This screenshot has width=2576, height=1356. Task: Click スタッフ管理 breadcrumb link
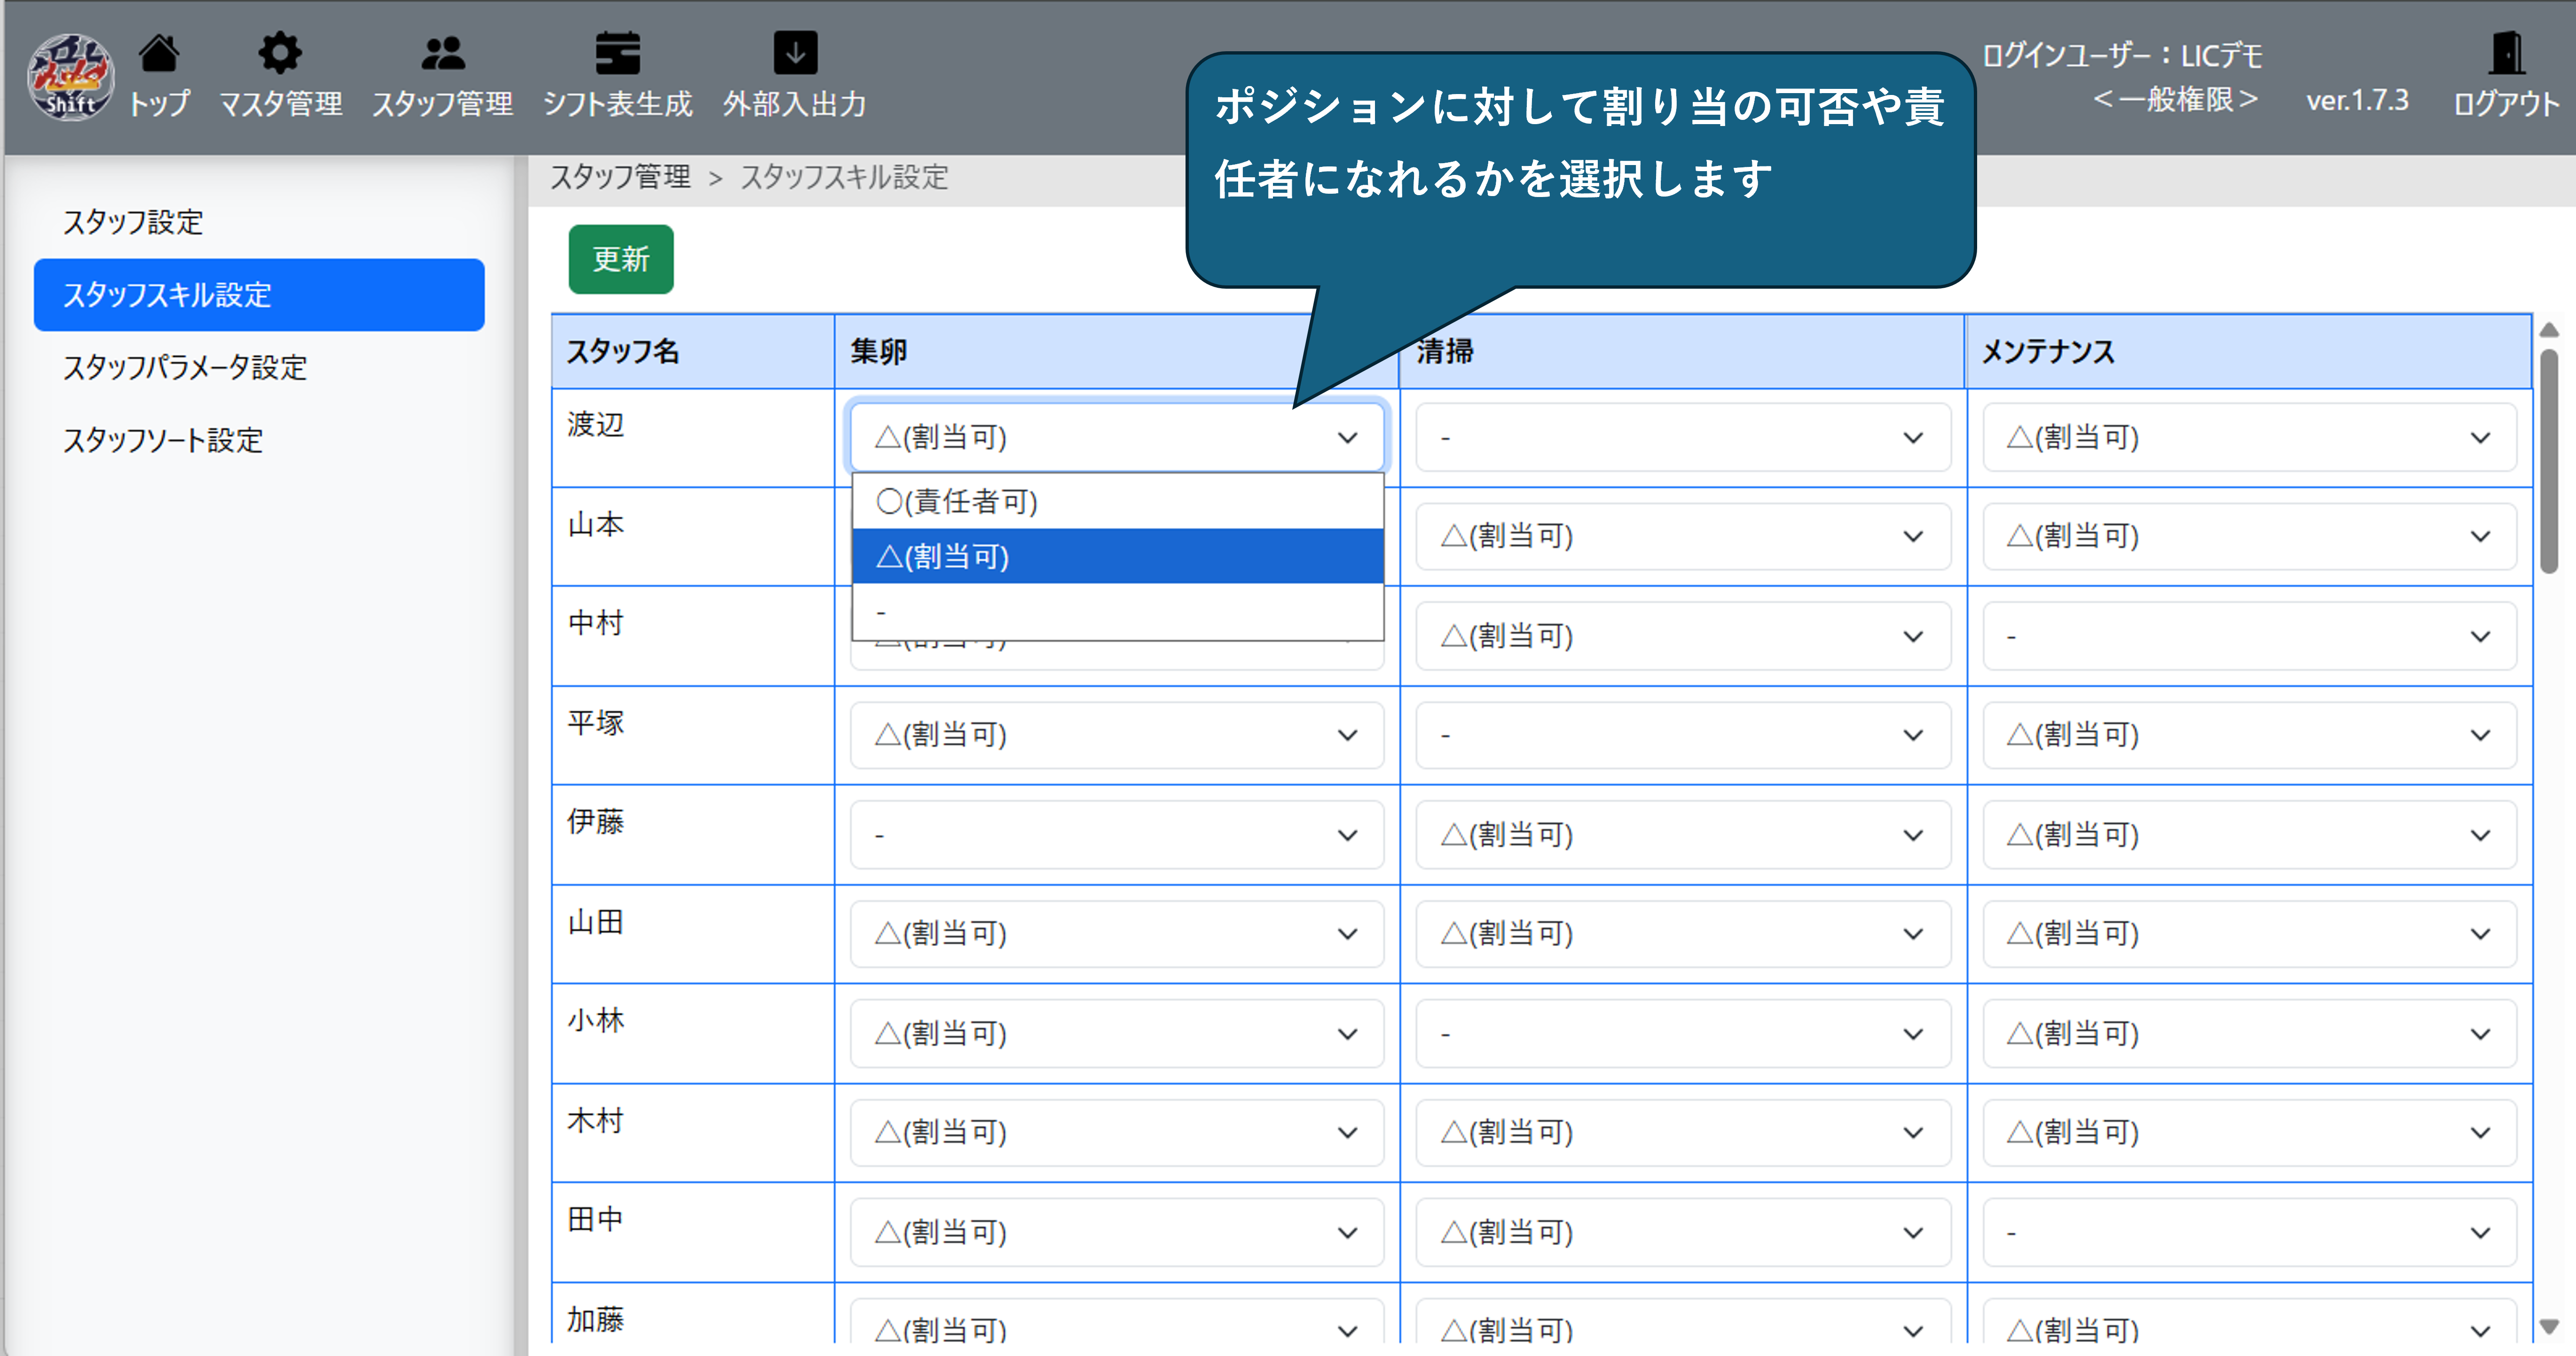tap(620, 177)
